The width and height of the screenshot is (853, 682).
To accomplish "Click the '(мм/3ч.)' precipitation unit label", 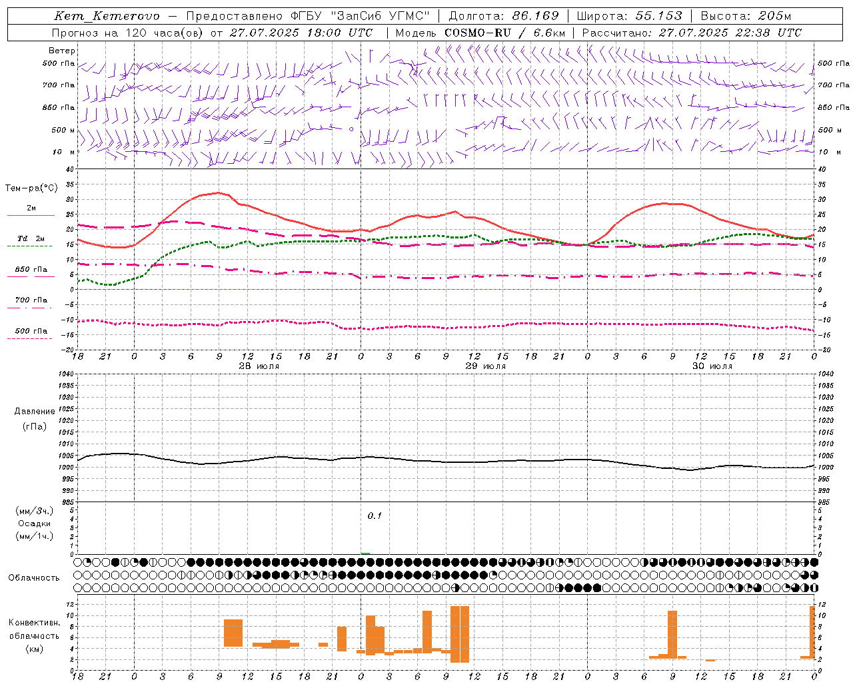I will coord(35,511).
